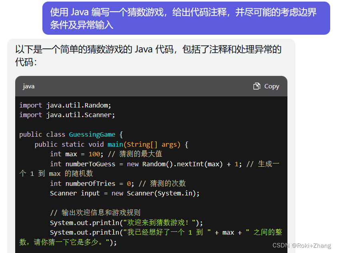Click the 'int max = 100;' line

point(106,154)
